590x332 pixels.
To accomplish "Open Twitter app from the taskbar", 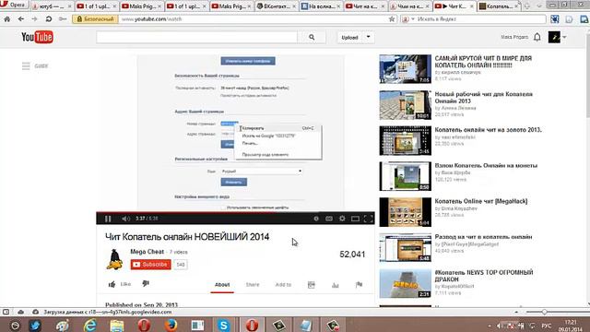I will pos(35,325).
